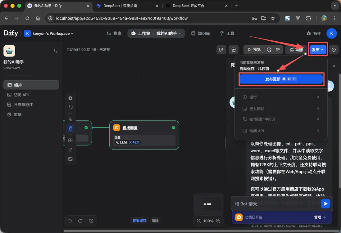Redo the canvas change
The height and width of the screenshot is (233, 341).
point(80,221)
